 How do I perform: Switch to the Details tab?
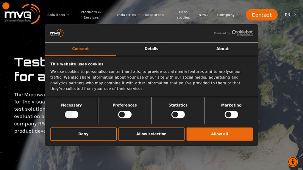pos(151,49)
